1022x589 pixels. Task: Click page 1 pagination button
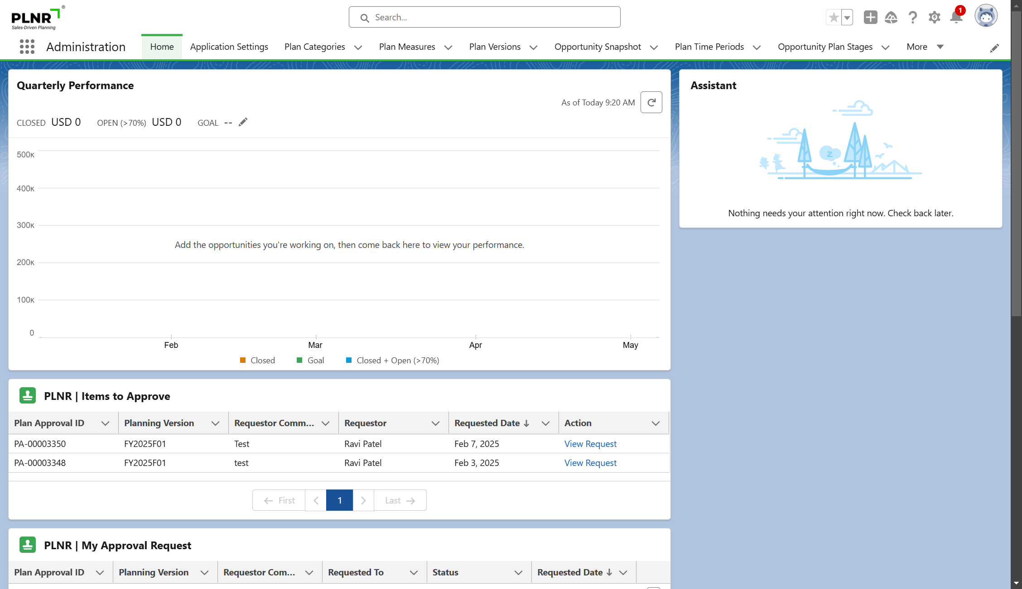tap(339, 500)
